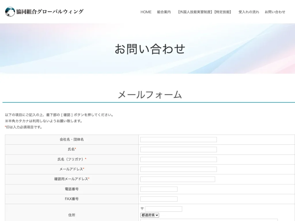Viewport: 295px width, 221px height.
Task: Navigate to the 受入れの流れ page
Action: tap(249, 12)
